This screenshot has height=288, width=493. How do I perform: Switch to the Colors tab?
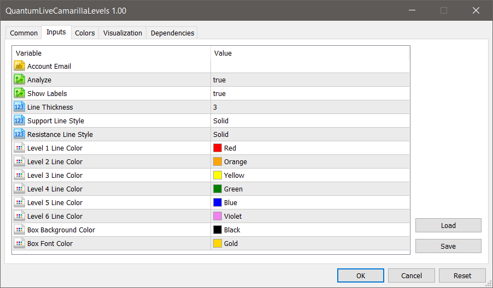coord(85,33)
